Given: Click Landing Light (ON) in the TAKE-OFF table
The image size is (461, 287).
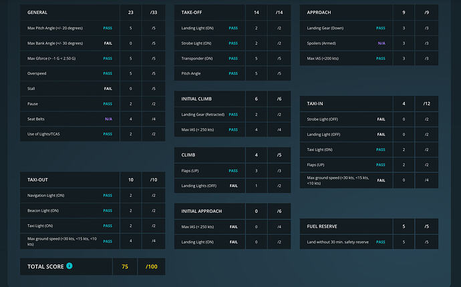Looking at the screenshot, I should tap(198, 28).
